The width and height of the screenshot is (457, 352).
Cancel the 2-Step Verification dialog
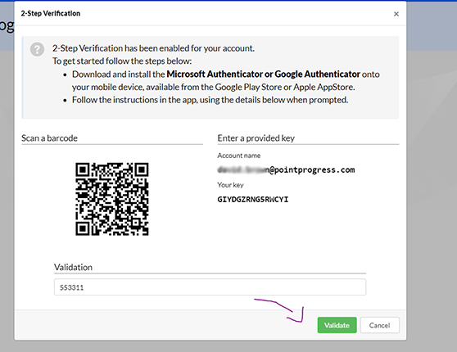pos(379,325)
